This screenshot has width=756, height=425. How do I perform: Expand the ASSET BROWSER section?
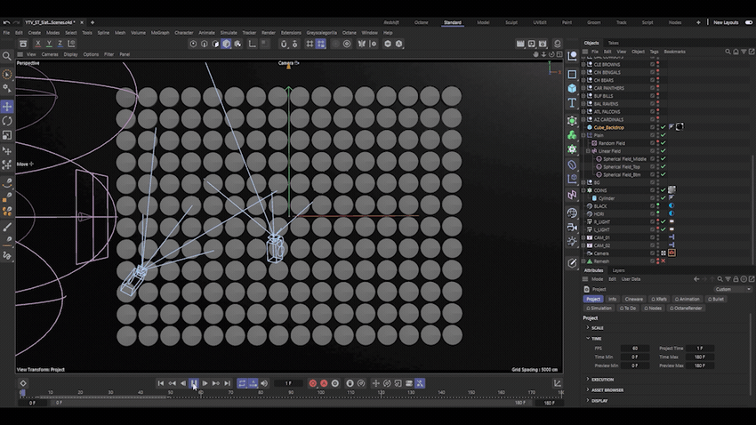588,389
